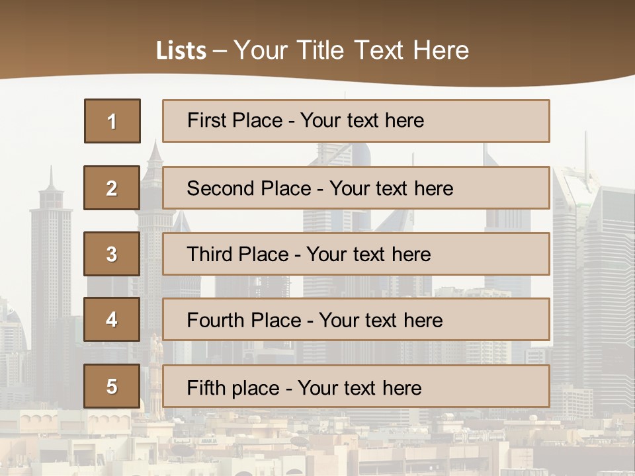Viewport: 635px width, 476px height.
Task: Click 'Your text here' in First Place bar
Action: pyautogui.click(x=362, y=120)
